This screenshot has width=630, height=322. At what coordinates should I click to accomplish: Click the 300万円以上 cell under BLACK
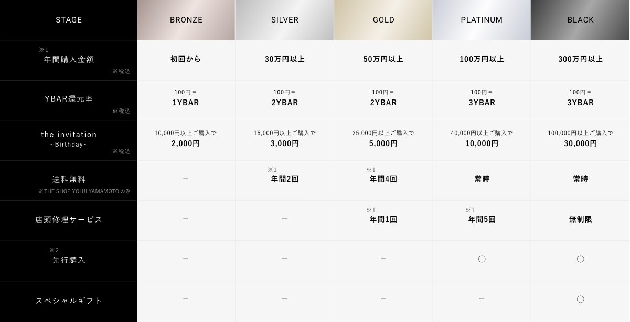(x=580, y=59)
